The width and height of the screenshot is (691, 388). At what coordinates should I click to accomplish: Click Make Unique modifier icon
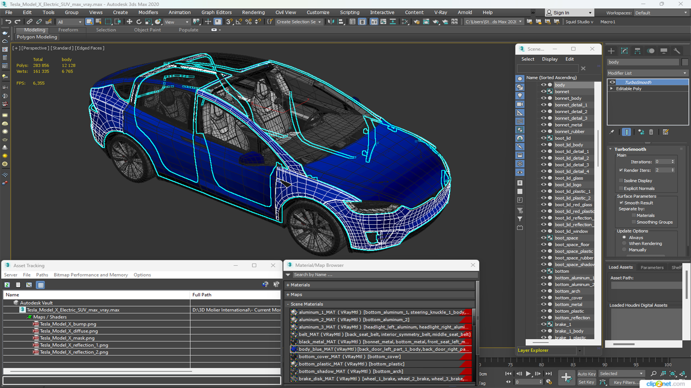click(641, 132)
